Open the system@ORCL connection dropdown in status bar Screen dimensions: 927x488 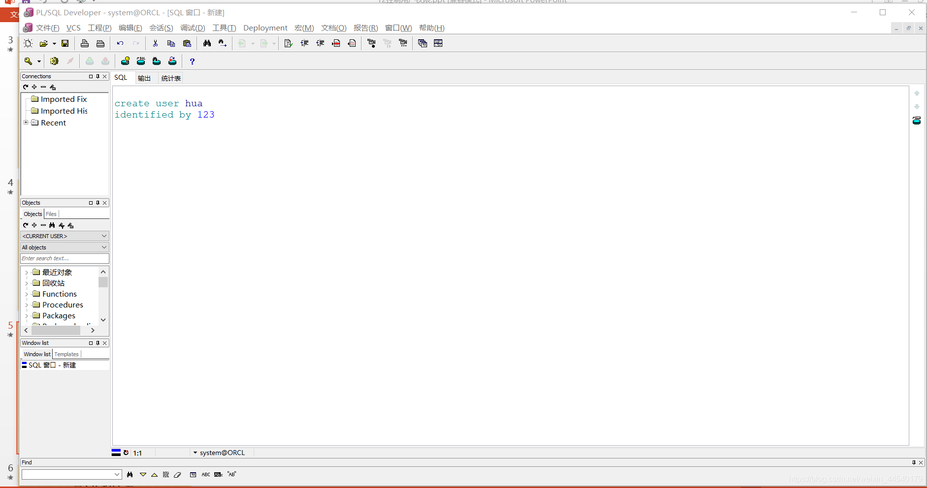(x=195, y=453)
